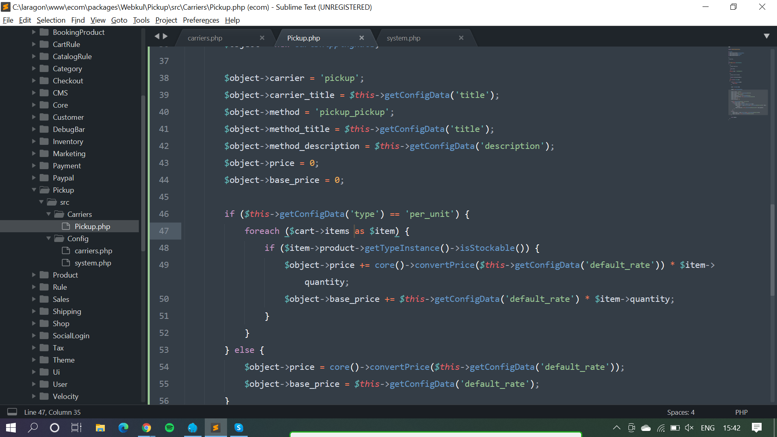Open the Goto menu
The height and width of the screenshot is (437, 777).
[119, 20]
